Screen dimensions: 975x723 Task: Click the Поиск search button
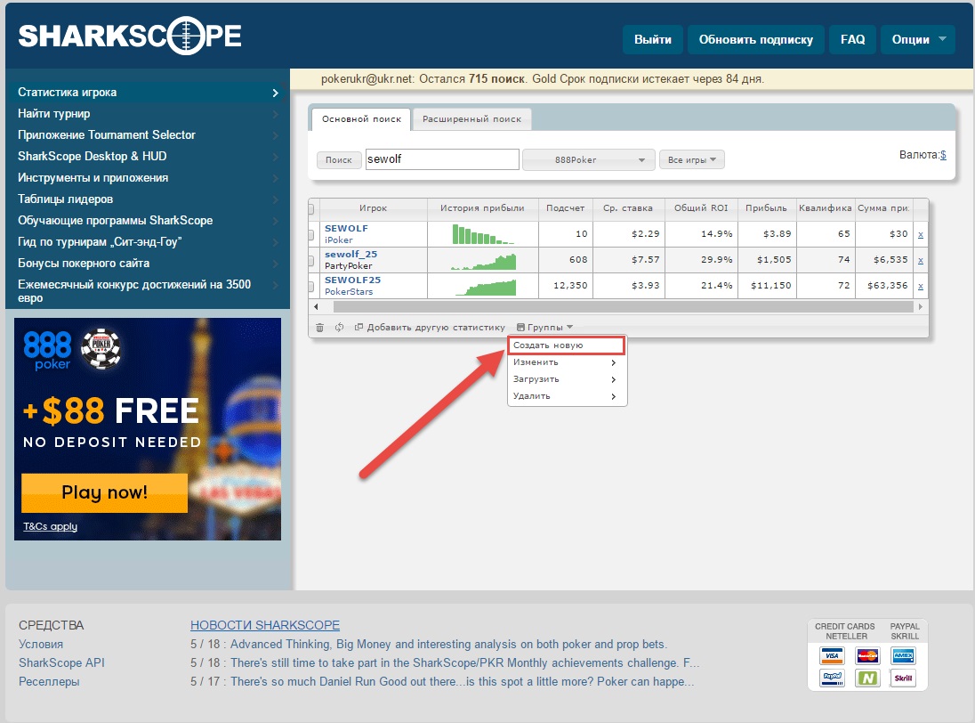[x=339, y=160]
